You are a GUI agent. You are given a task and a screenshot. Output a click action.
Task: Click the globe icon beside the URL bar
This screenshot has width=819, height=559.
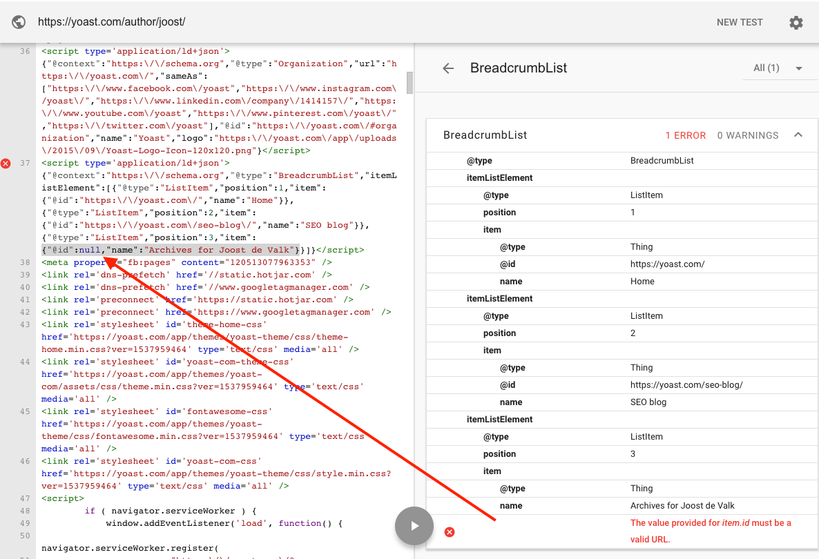click(x=18, y=21)
